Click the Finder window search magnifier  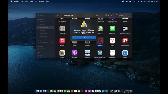pyautogui.click(x=129, y=15)
